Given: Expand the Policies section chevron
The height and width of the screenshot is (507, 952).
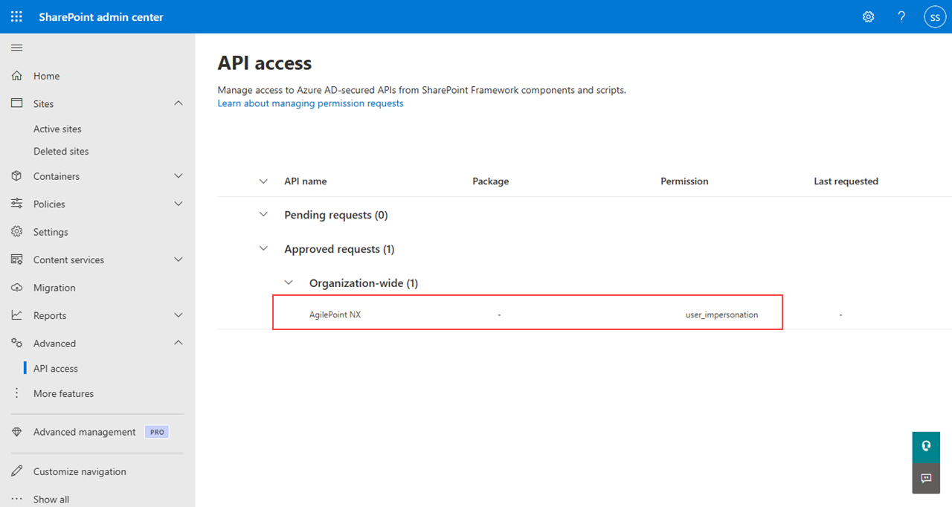Looking at the screenshot, I should point(178,204).
